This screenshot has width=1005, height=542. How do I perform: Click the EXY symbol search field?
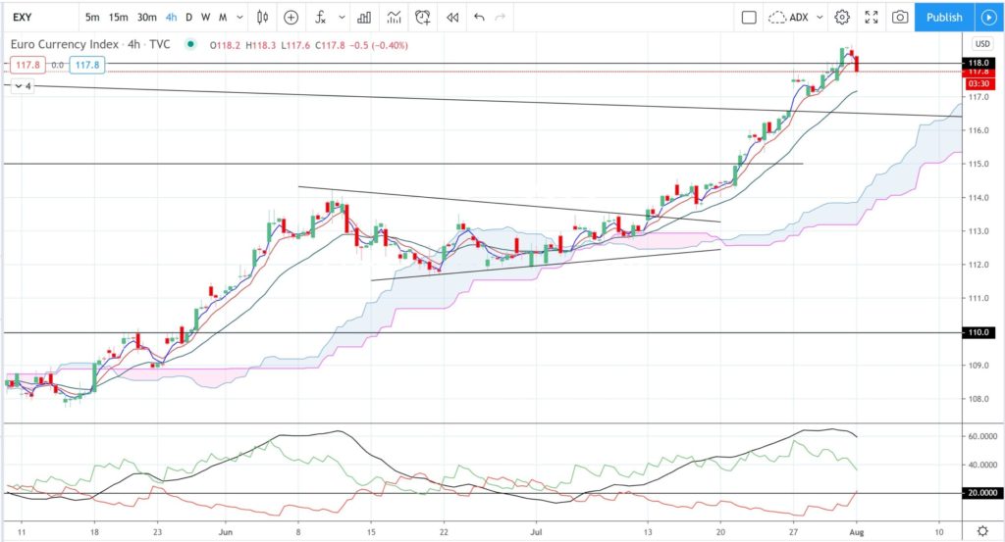[41, 18]
